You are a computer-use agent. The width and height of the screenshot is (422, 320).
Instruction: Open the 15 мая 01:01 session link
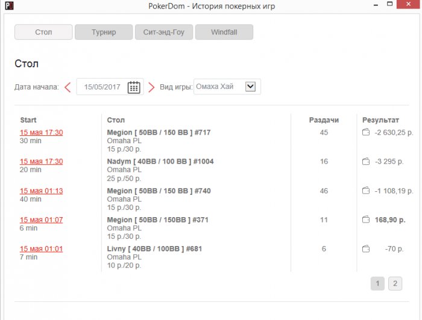[41, 249]
